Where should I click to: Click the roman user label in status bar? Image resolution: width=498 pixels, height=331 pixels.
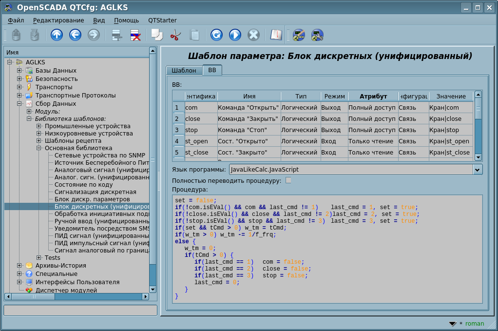pyautogui.click(x=475, y=324)
